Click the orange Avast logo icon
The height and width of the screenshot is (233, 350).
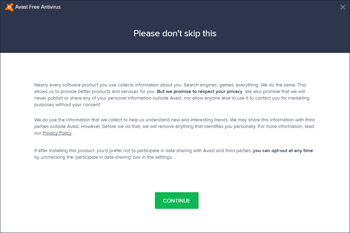[9, 7]
